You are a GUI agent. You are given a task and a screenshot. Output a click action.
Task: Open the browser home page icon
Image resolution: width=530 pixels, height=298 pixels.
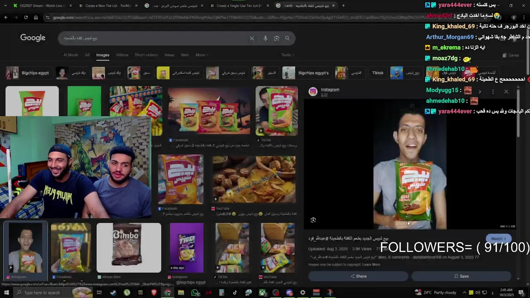point(36,17)
